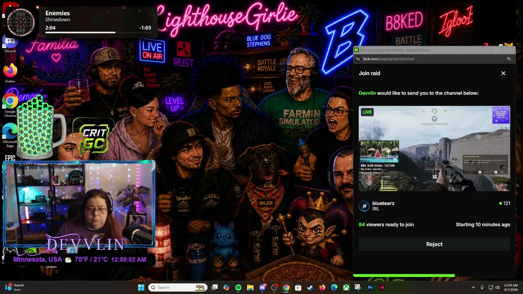Focus the Windows taskbar Search box

178,287
